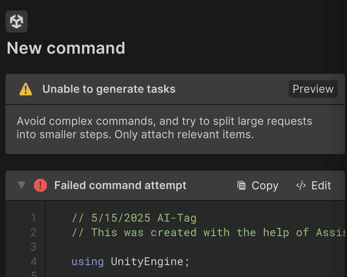Screen dimensions: 347x277
Task: Edit the failed command code
Action: point(314,185)
